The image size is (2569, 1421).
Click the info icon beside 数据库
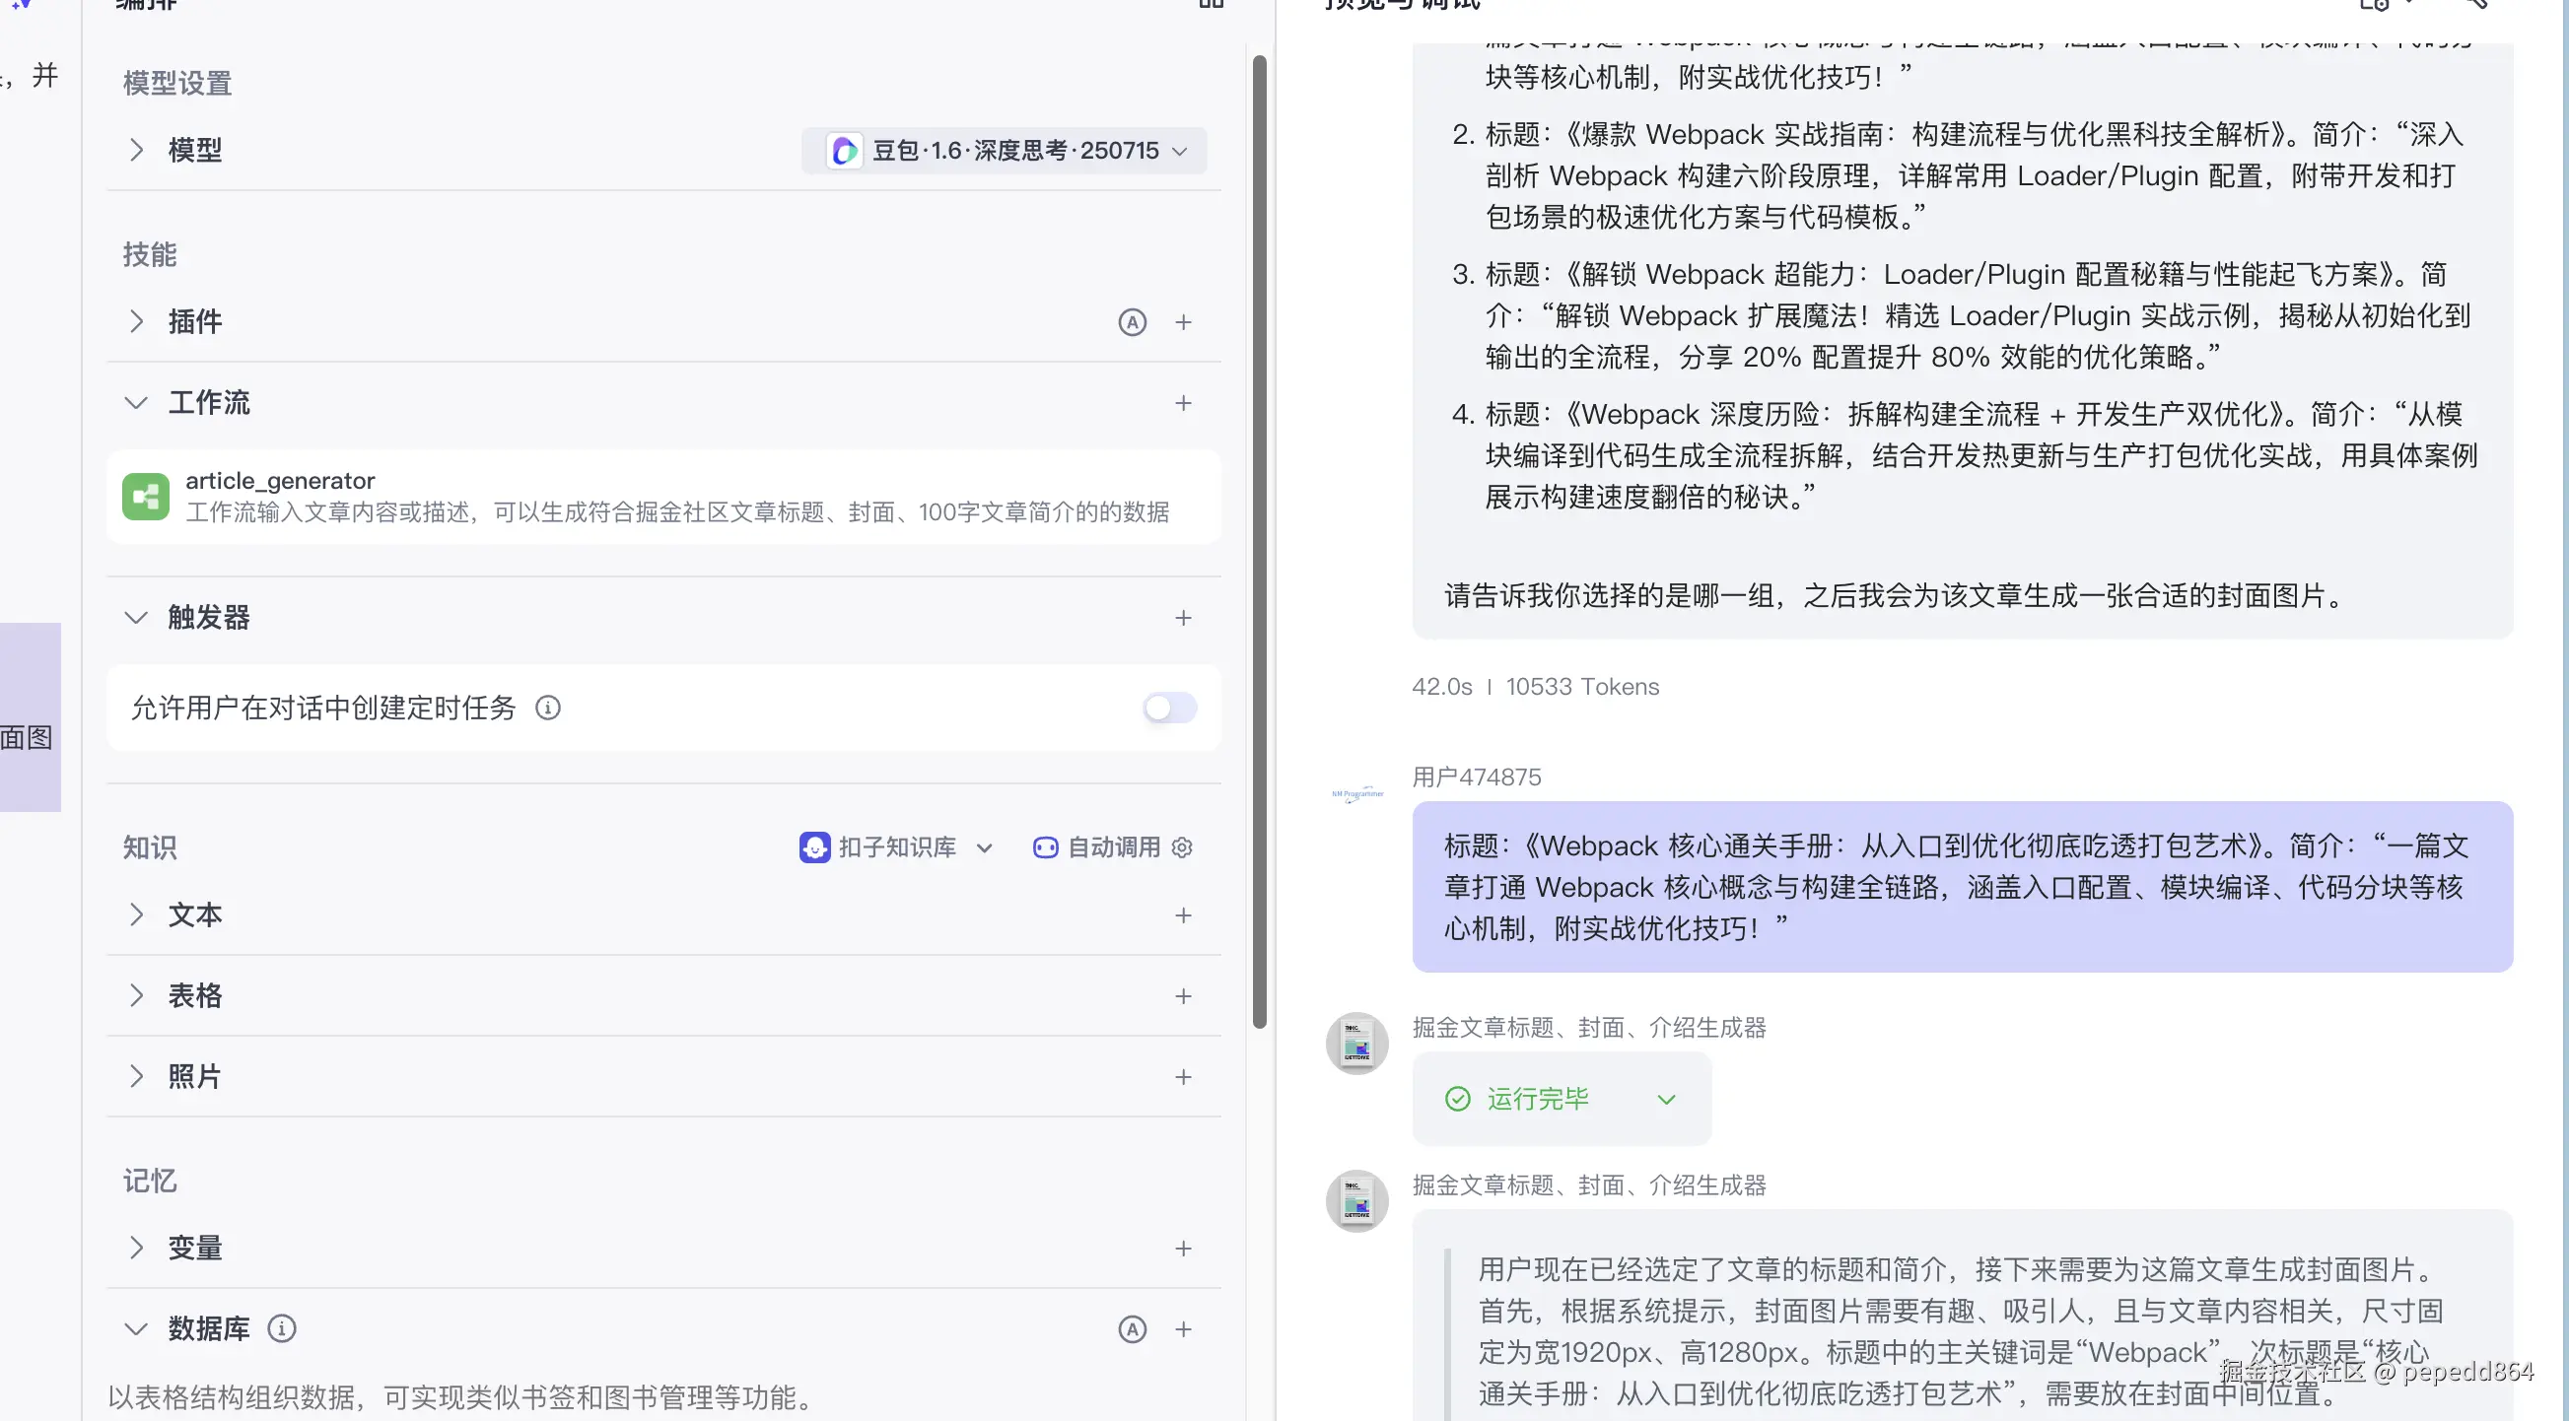tap(282, 1328)
